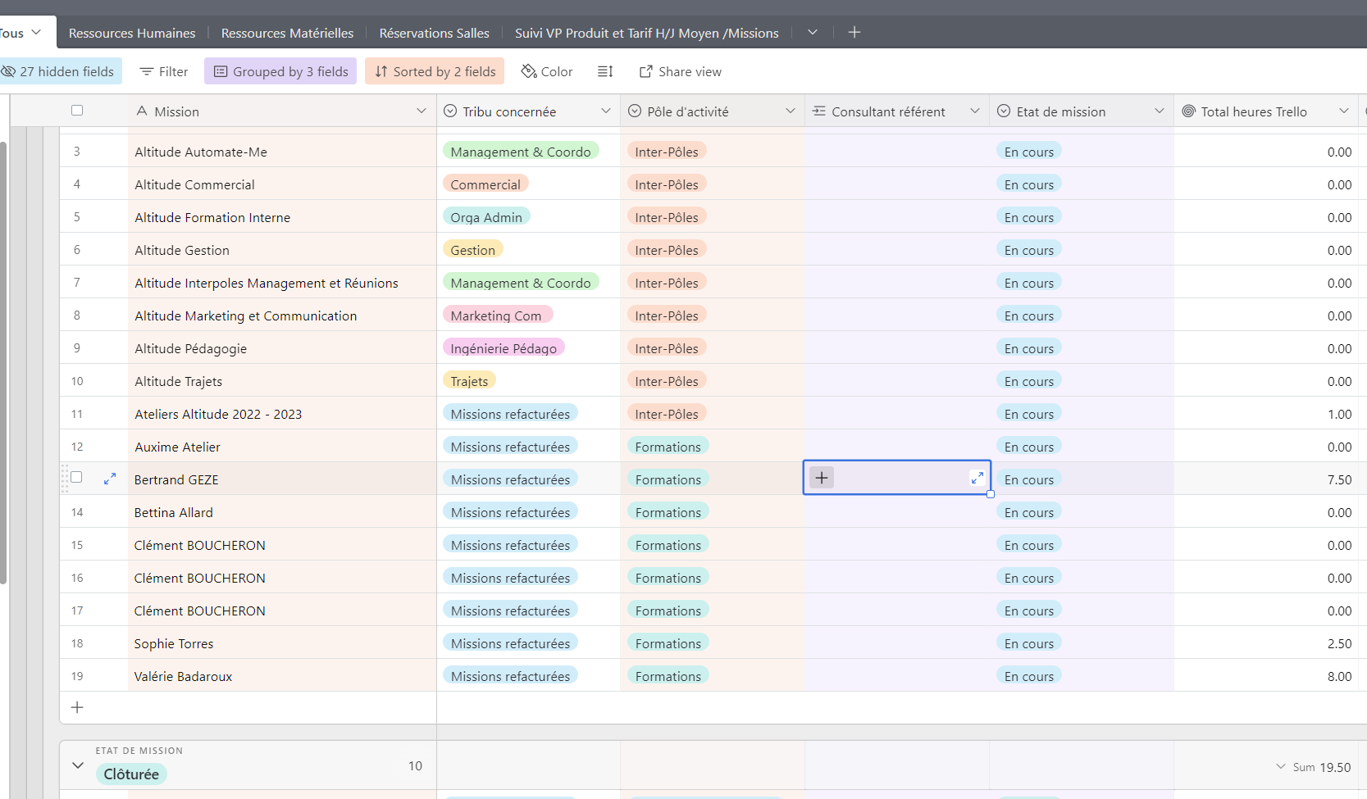
Task: Select the Gestion tag in row 6
Action: [473, 250]
